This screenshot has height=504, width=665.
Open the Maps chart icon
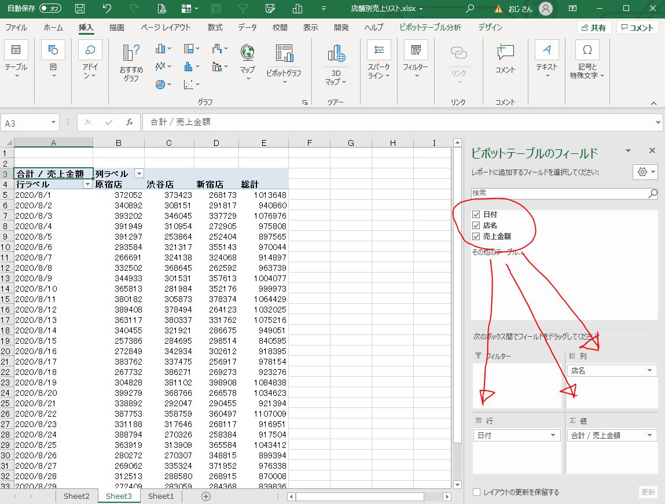[248, 58]
